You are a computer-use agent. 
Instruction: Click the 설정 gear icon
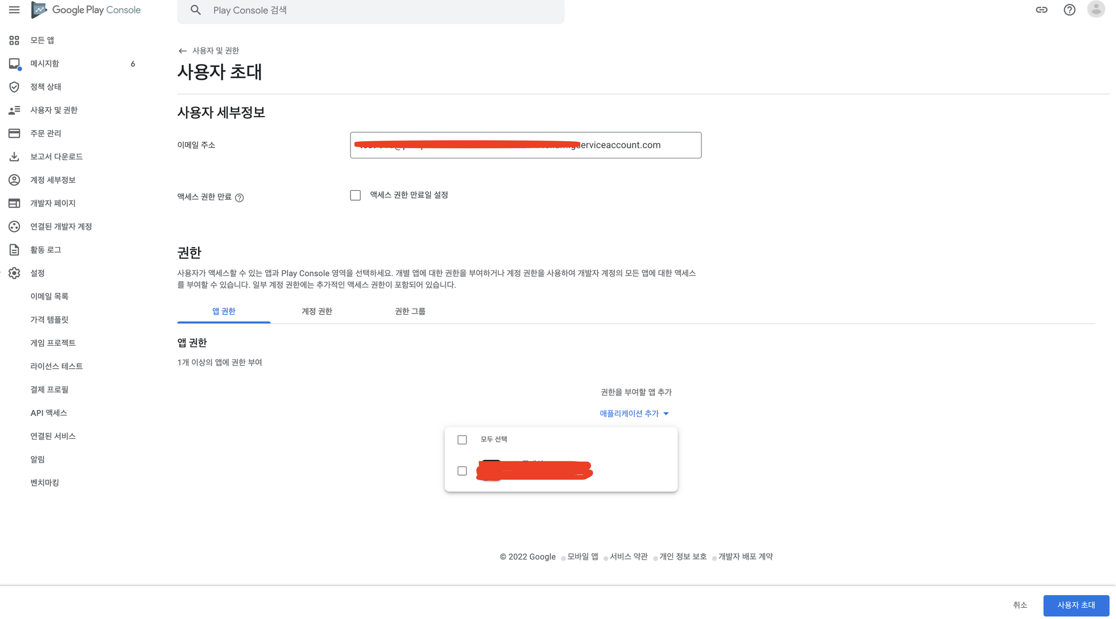[x=15, y=273]
